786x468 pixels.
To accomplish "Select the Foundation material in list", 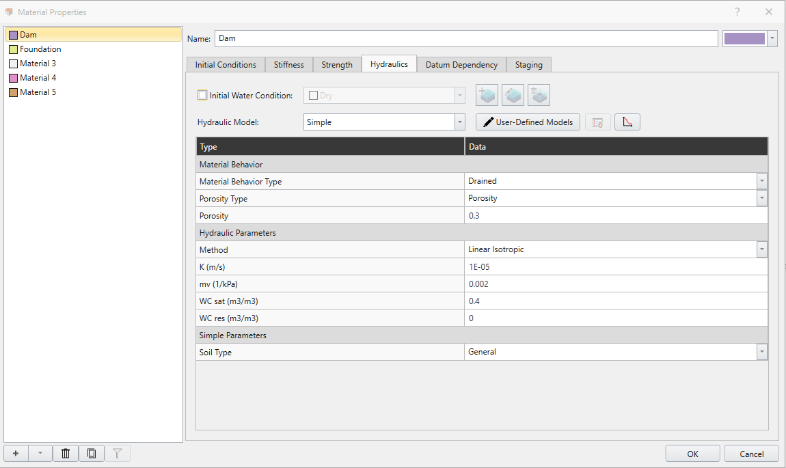I will [93, 49].
